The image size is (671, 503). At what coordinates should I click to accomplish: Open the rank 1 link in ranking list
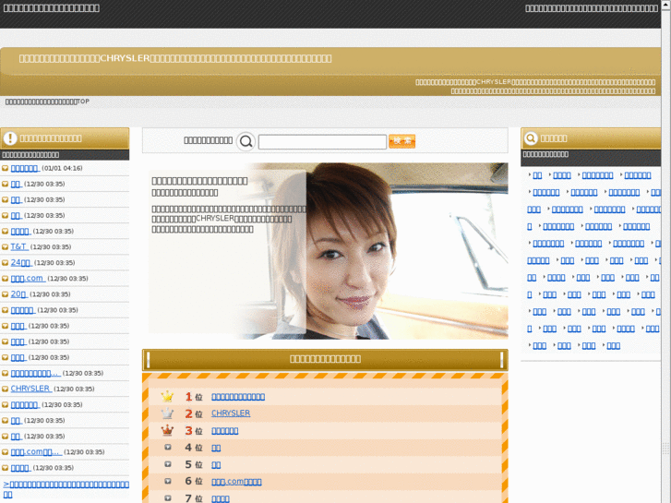pos(238,397)
